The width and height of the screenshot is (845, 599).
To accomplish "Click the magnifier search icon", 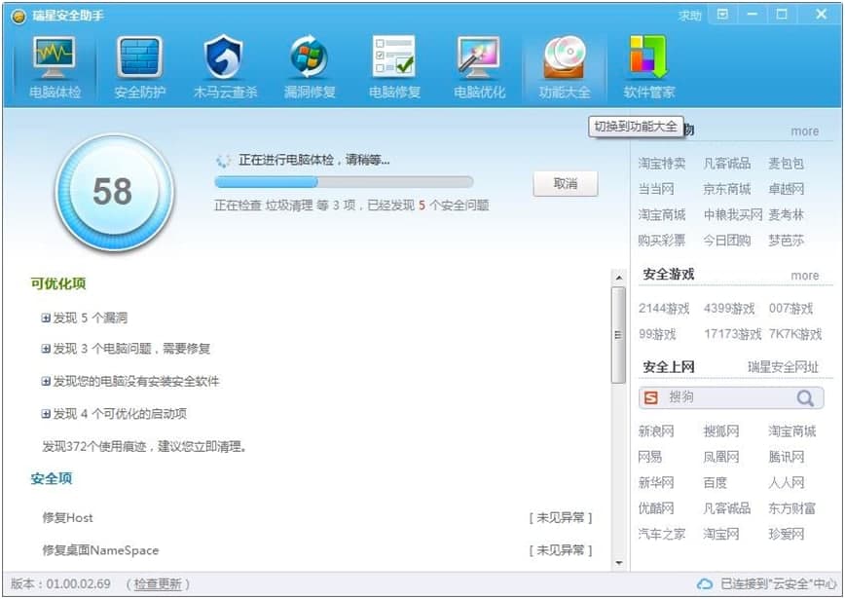I will 805,398.
